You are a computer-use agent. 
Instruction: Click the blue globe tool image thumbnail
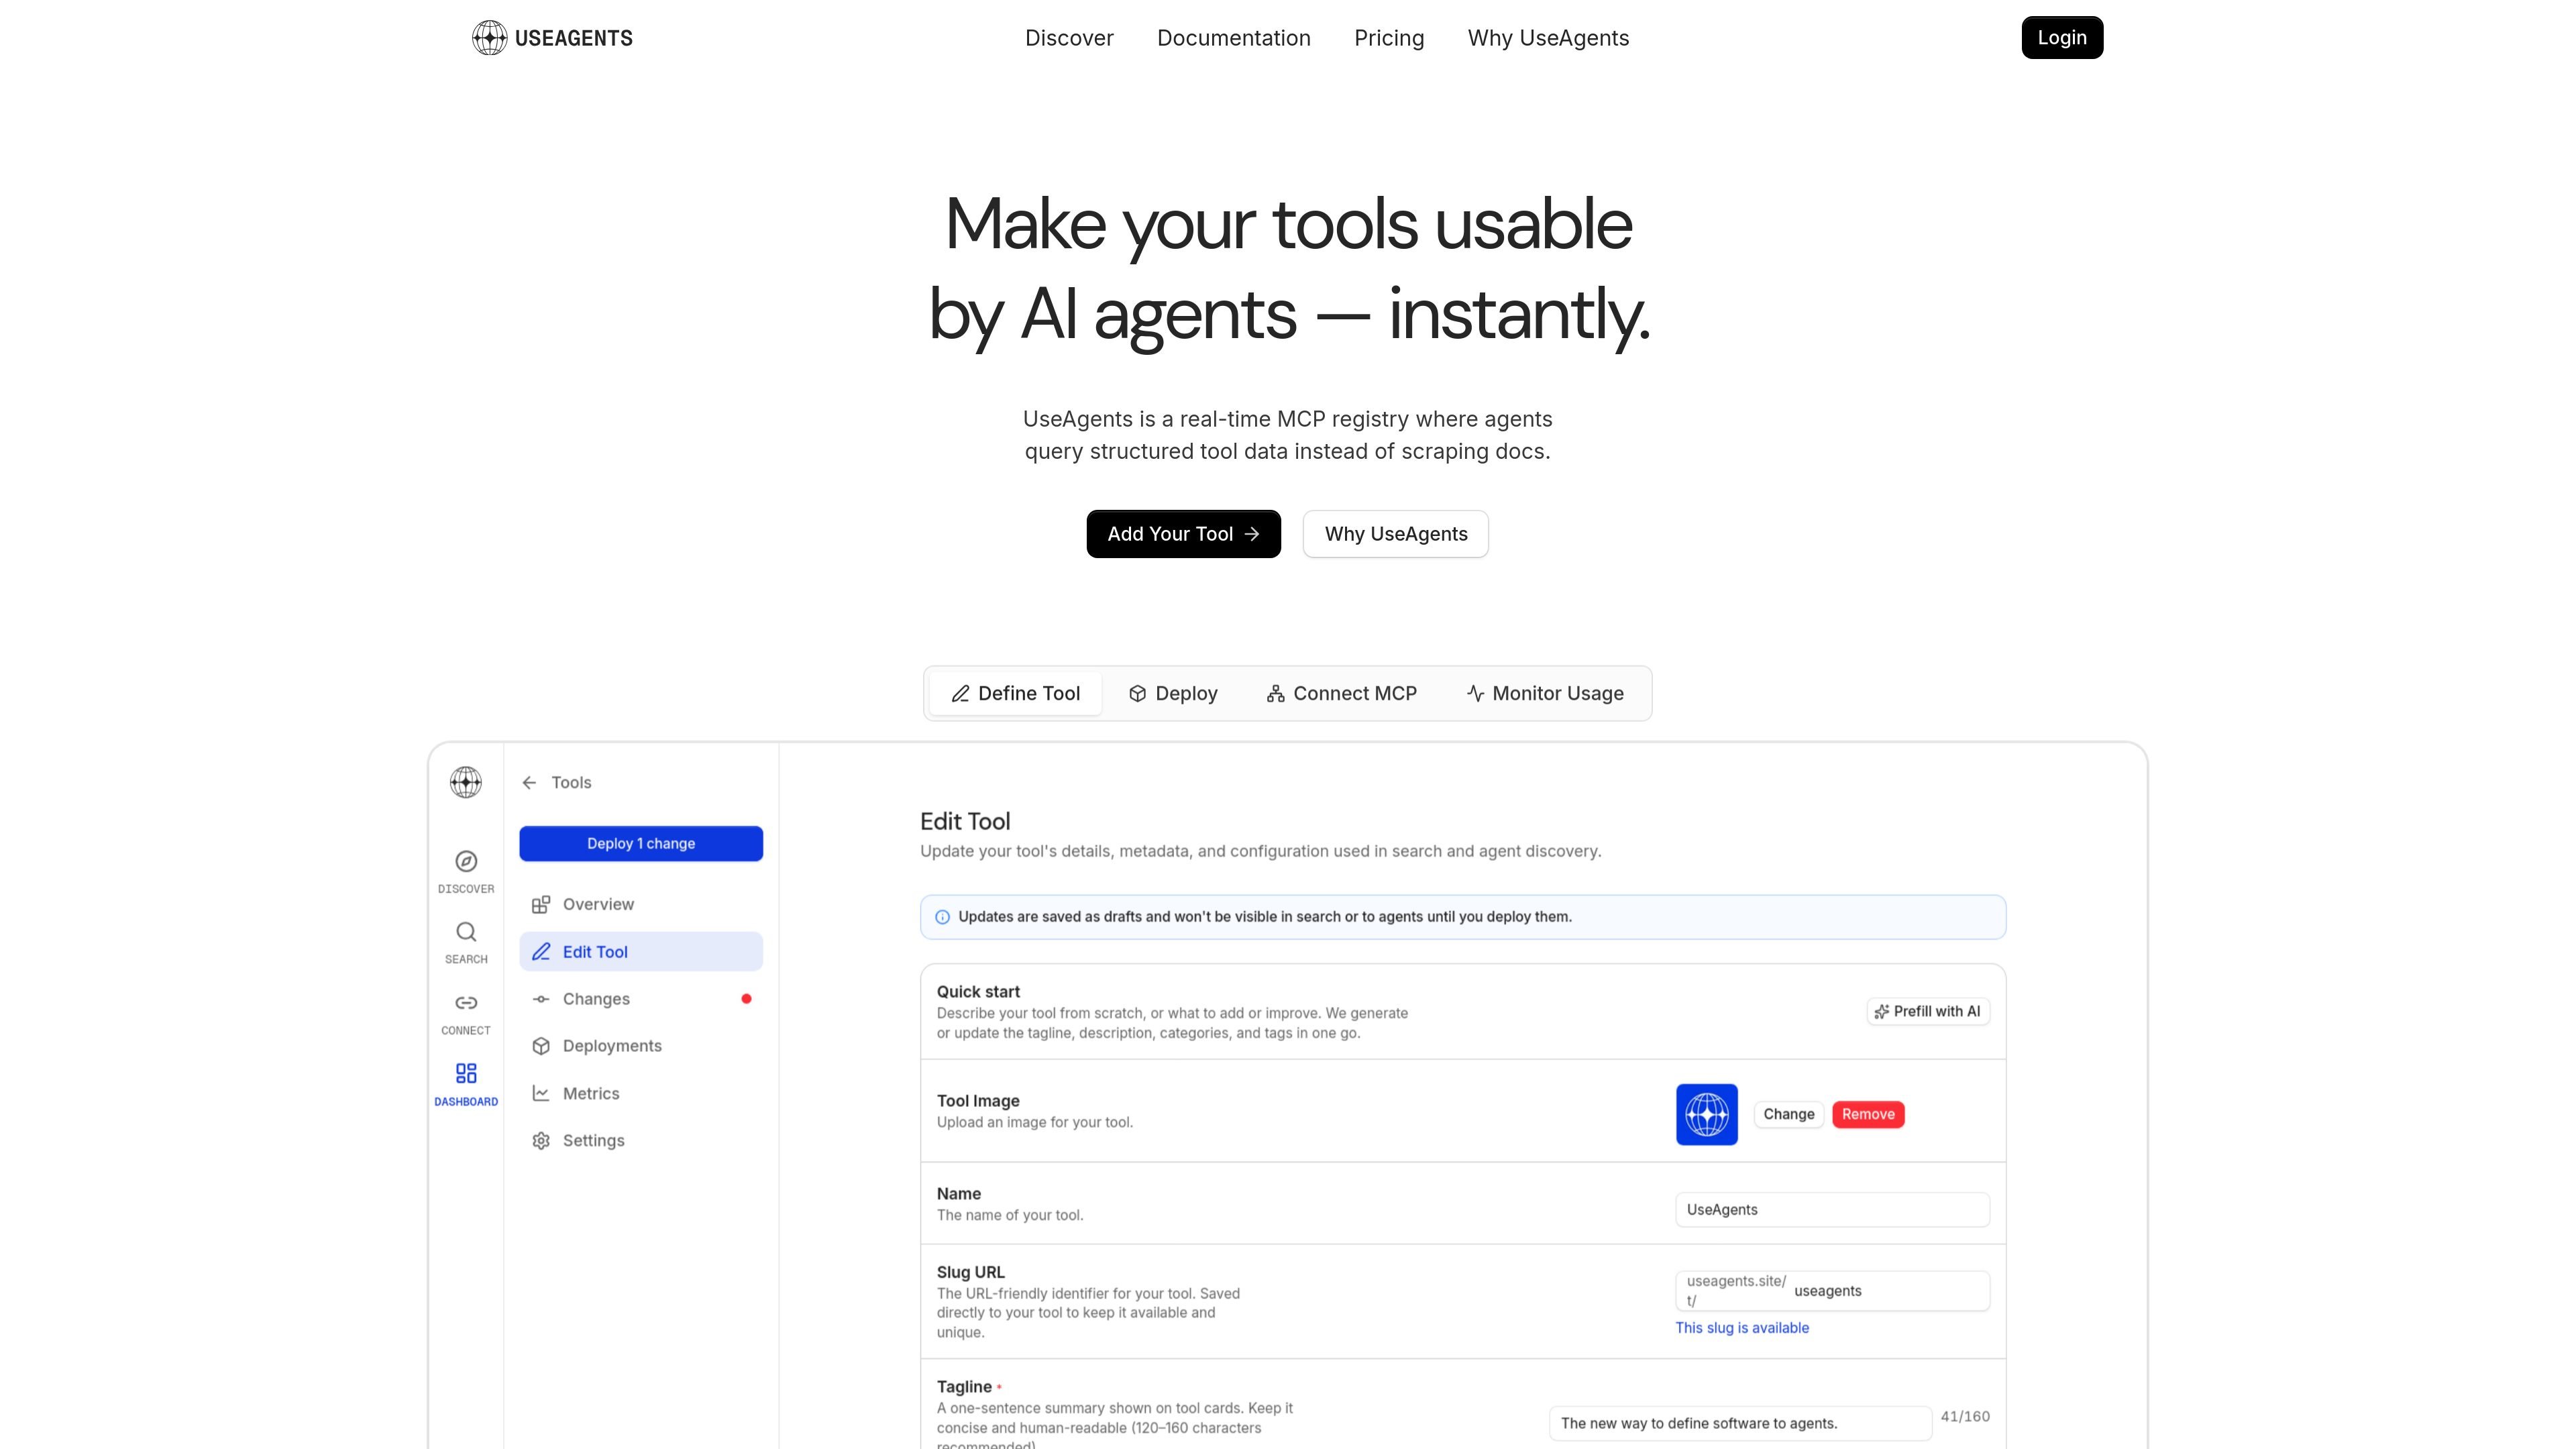[x=1706, y=1114]
